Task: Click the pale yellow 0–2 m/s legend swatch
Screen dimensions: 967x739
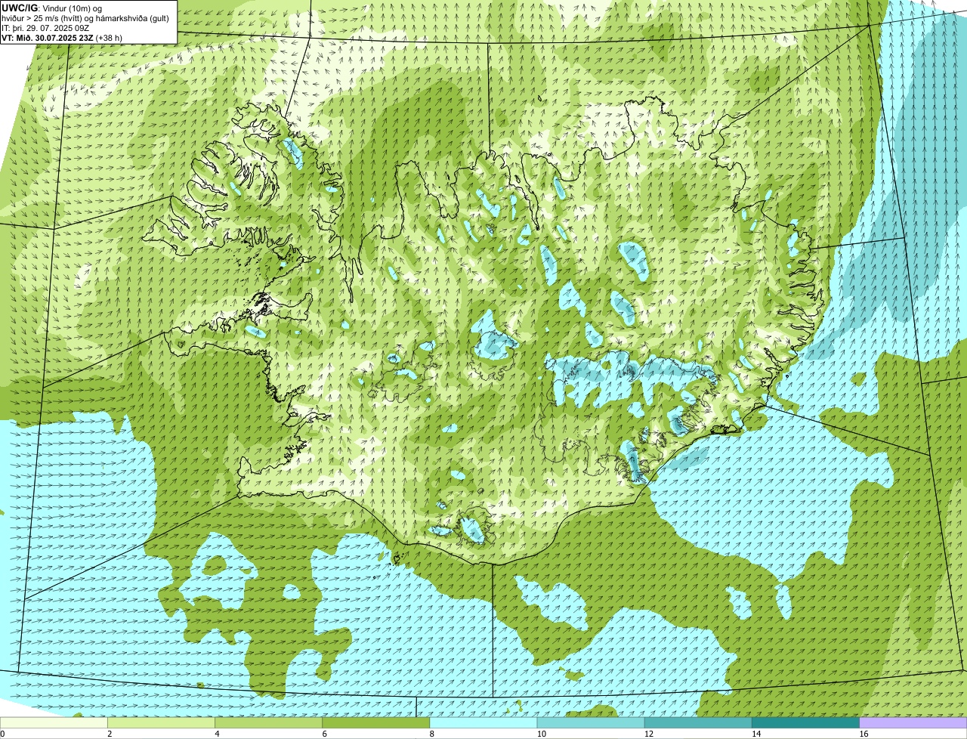Action: (x=54, y=723)
